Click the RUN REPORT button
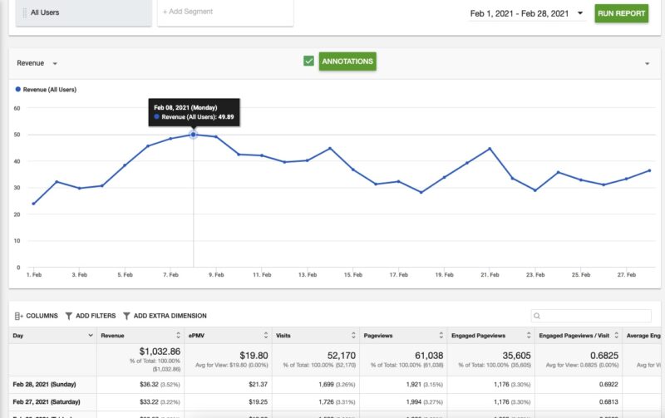 point(621,13)
